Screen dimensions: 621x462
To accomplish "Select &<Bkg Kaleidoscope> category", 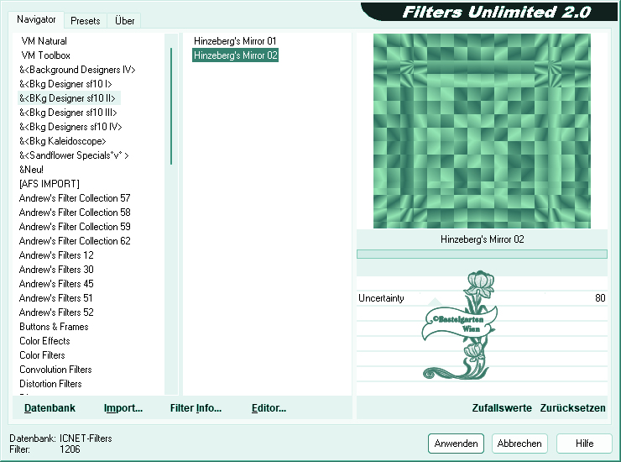I will coord(63,141).
